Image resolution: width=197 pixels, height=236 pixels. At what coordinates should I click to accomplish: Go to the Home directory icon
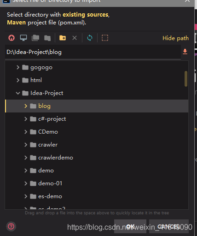click(12, 38)
